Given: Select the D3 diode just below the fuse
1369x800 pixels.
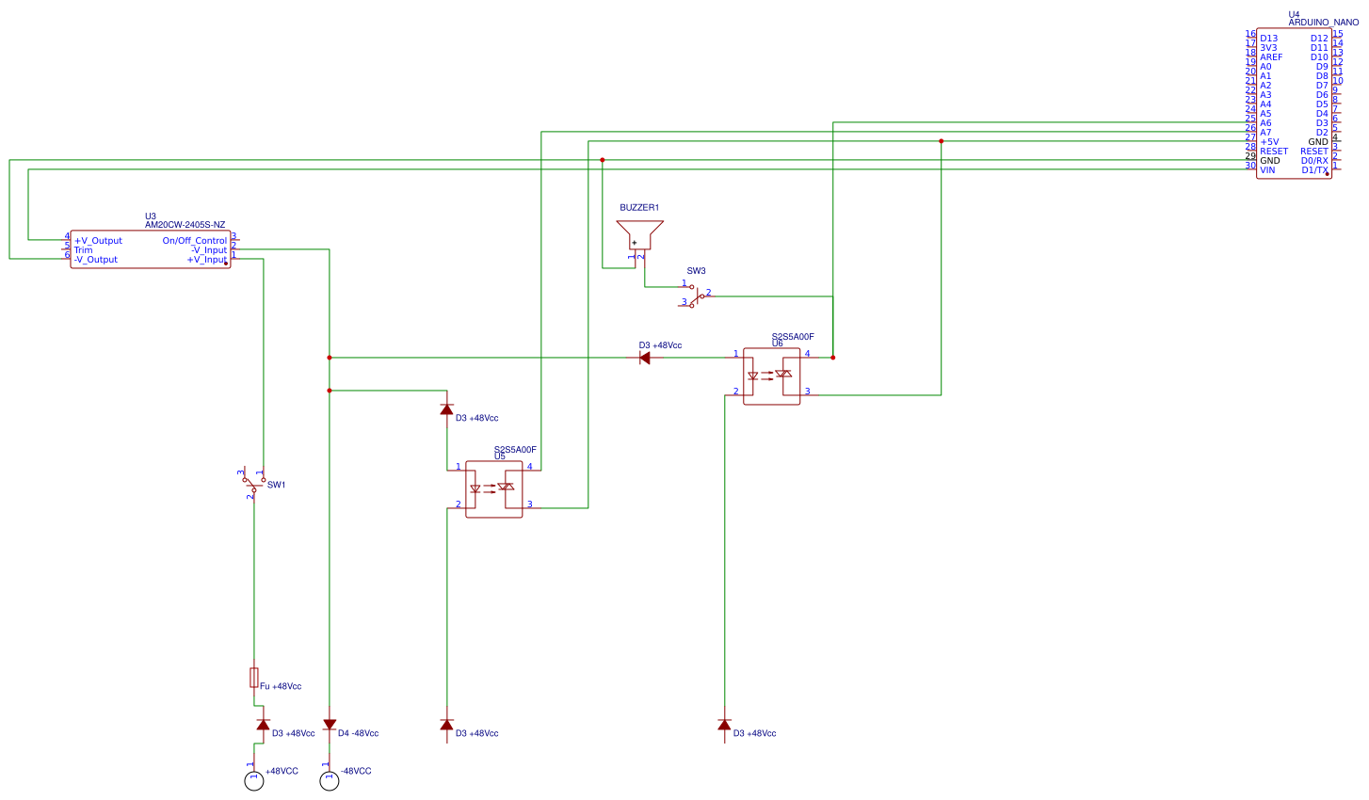Looking at the screenshot, I should click(263, 725).
